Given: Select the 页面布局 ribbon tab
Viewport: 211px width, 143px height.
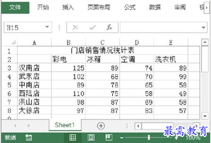Looking at the screenshot, I should pos(99,7).
